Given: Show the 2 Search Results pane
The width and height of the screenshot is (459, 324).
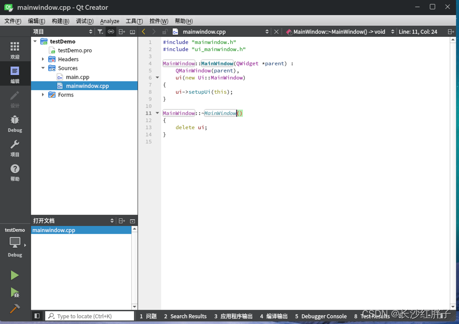Looking at the screenshot, I should (x=185, y=316).
